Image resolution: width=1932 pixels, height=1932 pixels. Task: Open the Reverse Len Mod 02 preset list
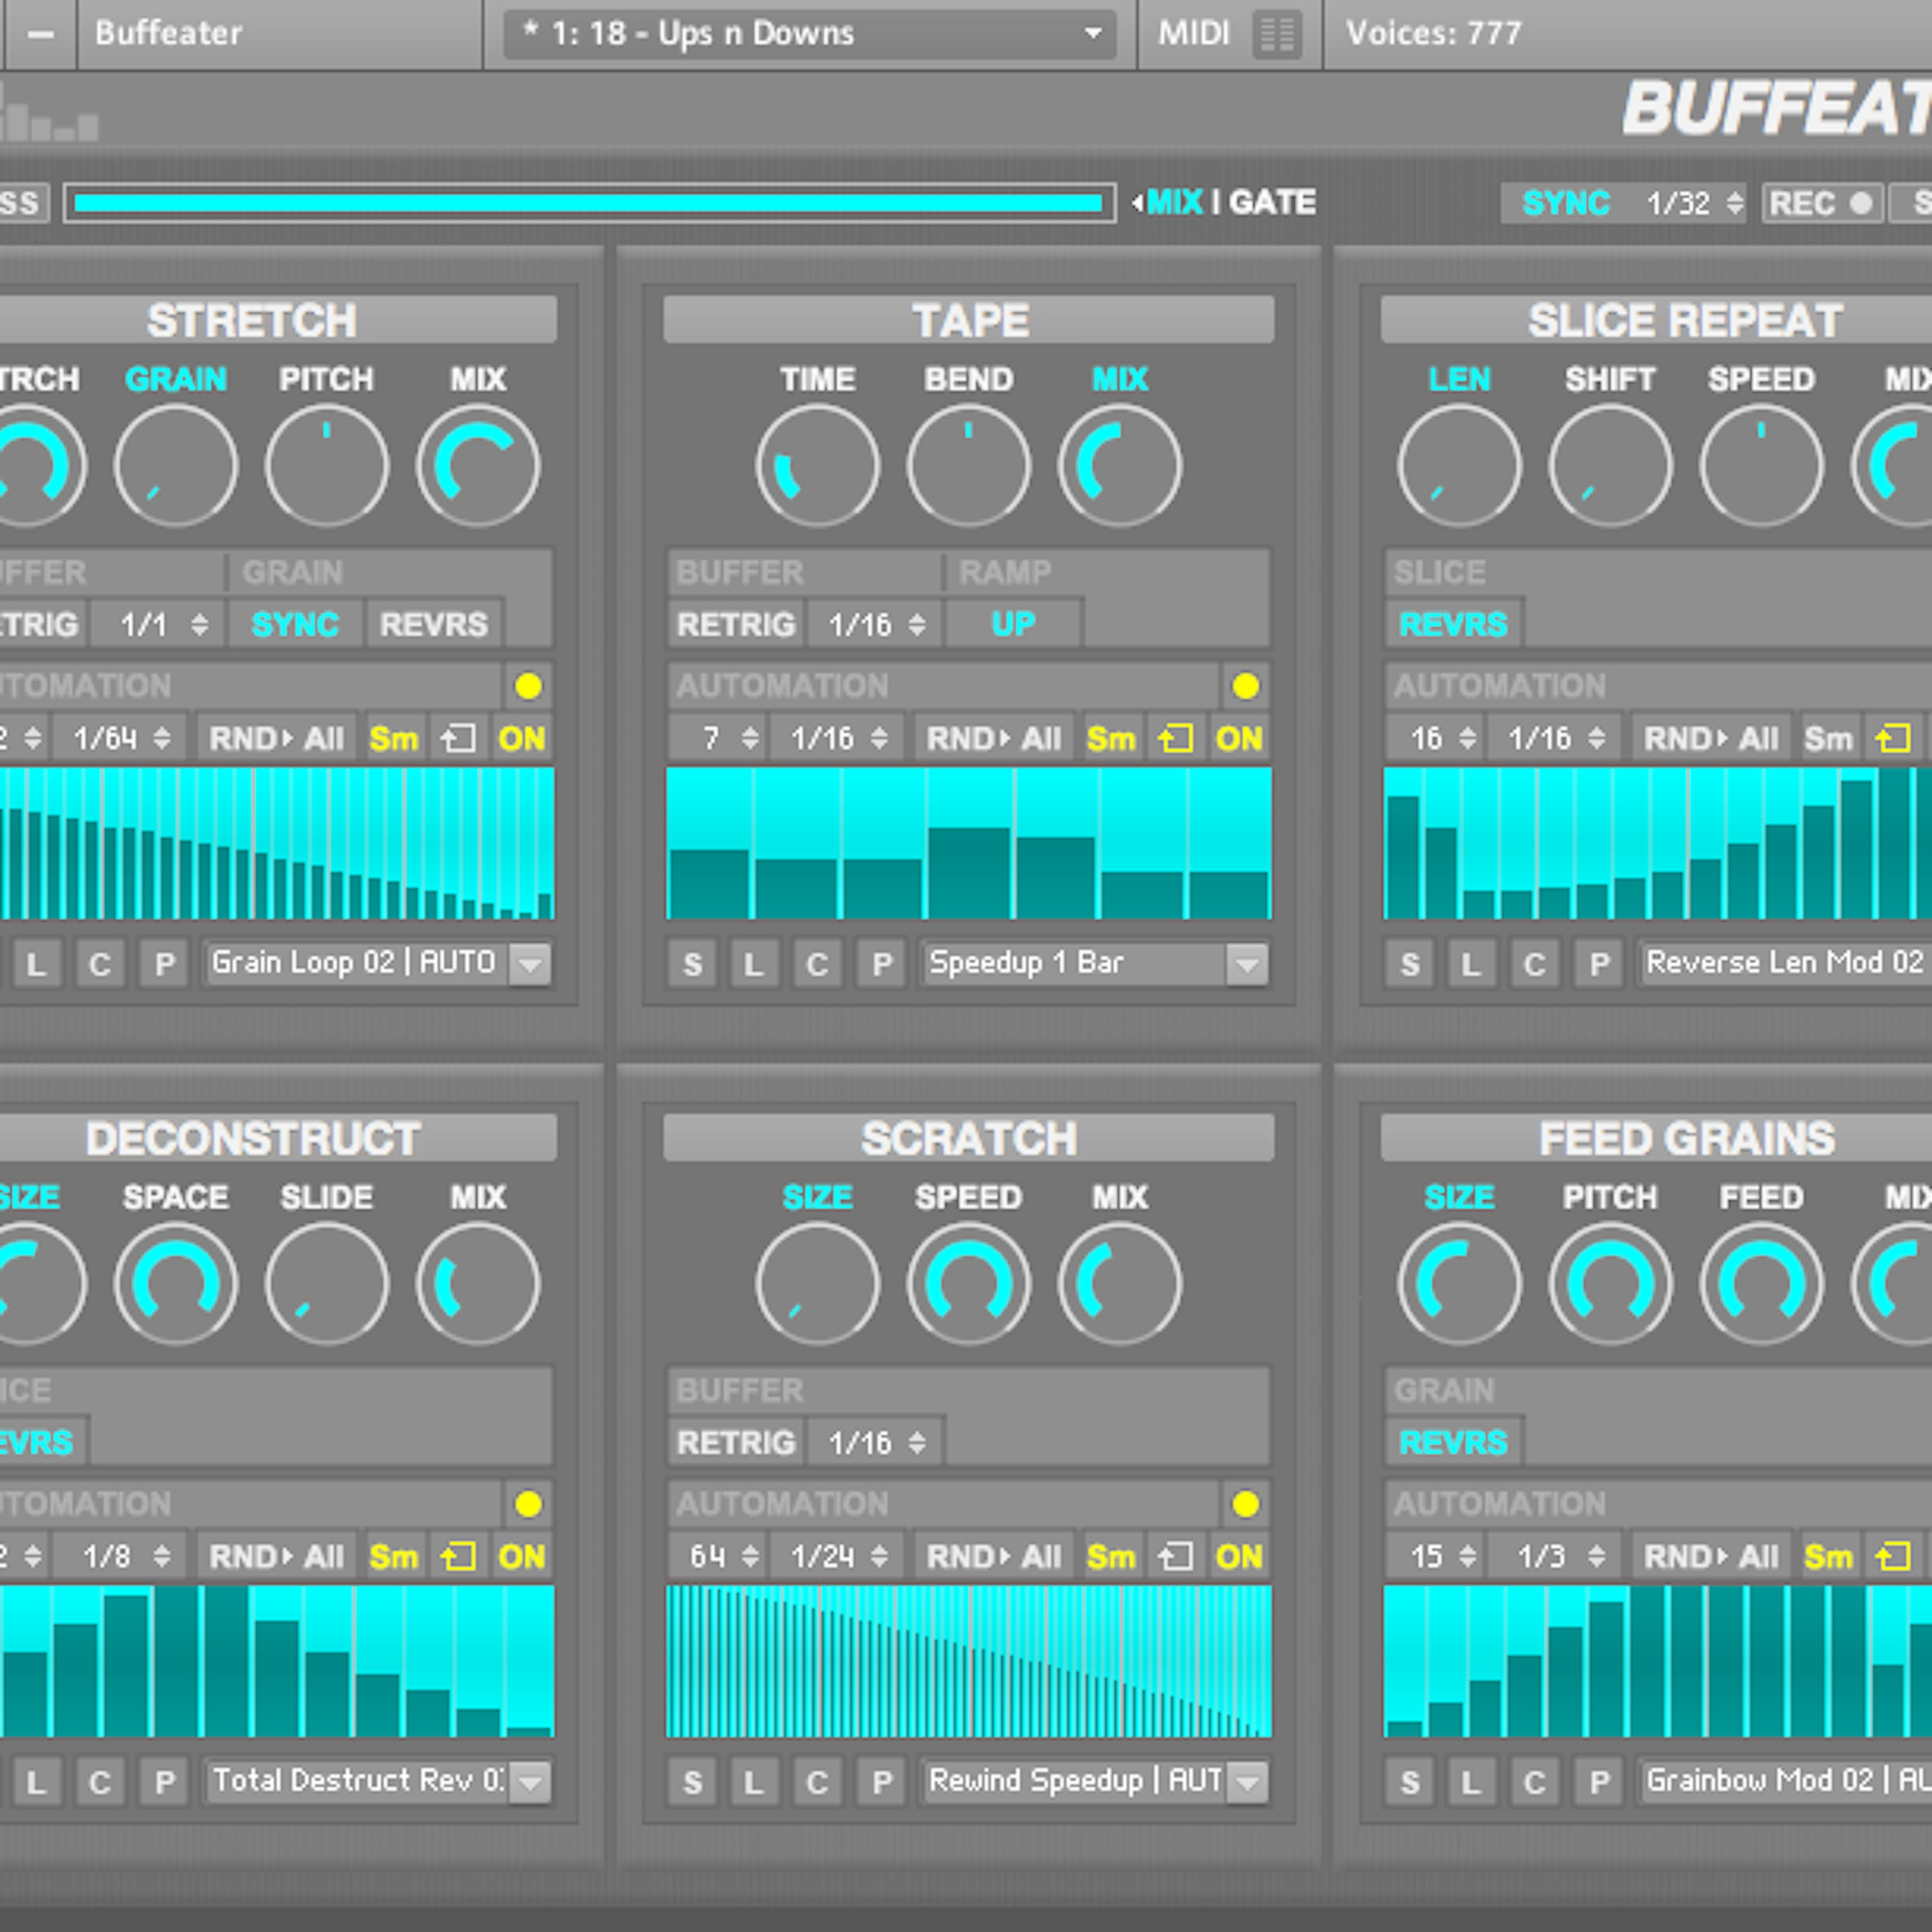1785,964
